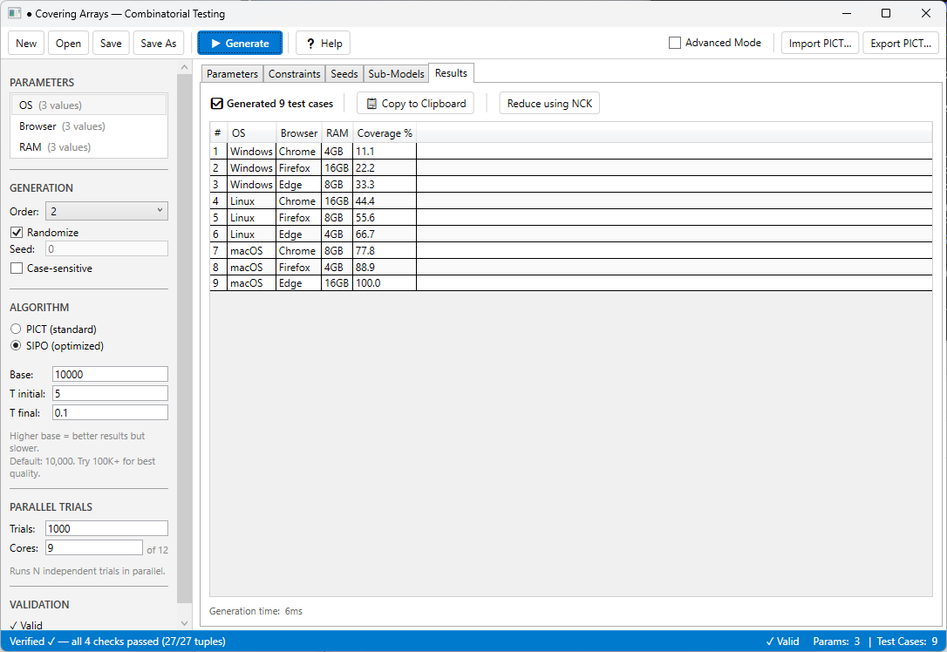Screen dimensions: 947x652
Task: Open the Sub-Models tab
Action: coord(395,73)
